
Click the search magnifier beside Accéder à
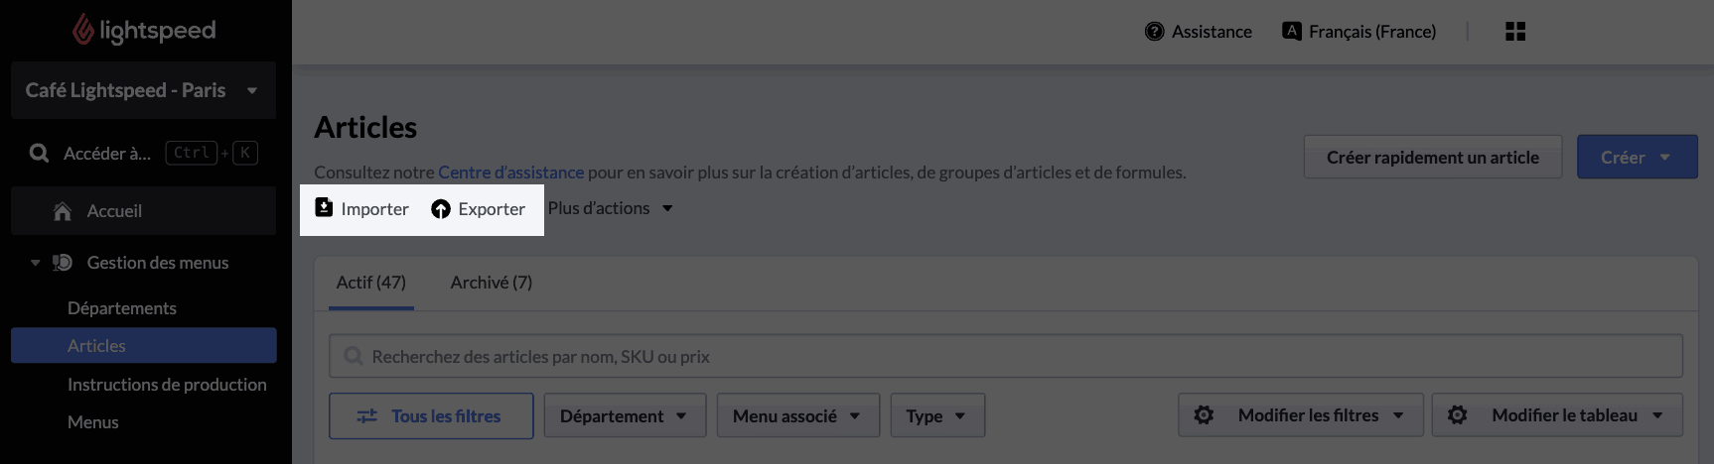[x=39, y=154]
